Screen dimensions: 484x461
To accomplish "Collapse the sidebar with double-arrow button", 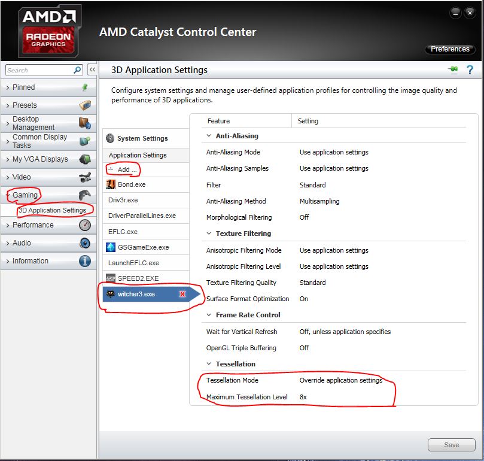I will click(x=92, y=69).
